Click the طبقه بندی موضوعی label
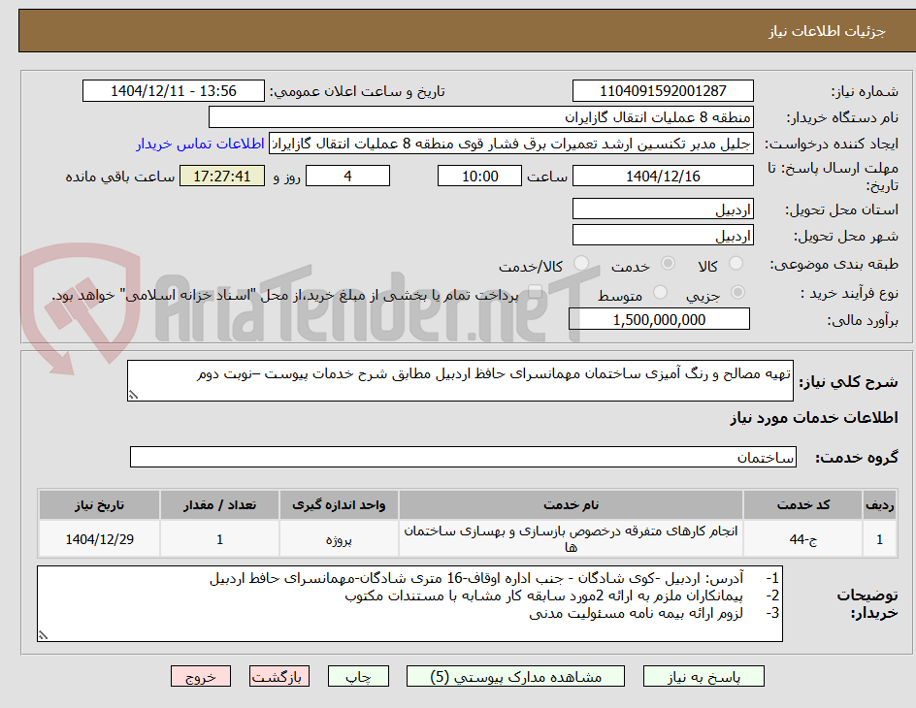This screenshot has width=916, height=708. pyautogui.click(x=834, y=265)
